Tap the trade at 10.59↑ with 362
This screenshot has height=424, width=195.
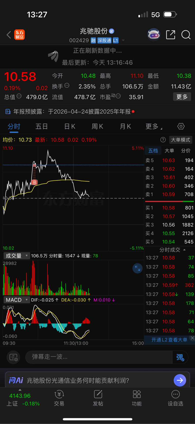[x=169, y=285]
